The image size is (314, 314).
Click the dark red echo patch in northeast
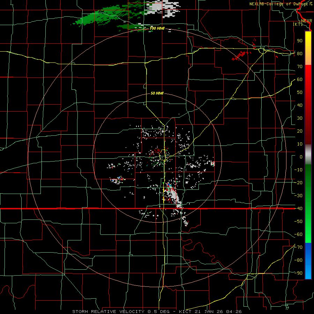[x=239, y=56]
